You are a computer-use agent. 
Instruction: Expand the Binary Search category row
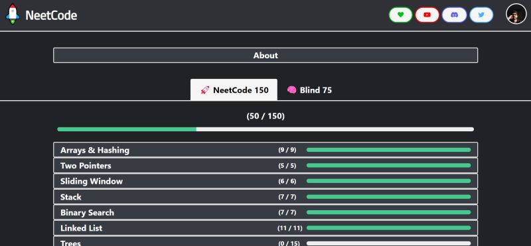point(265,212)
